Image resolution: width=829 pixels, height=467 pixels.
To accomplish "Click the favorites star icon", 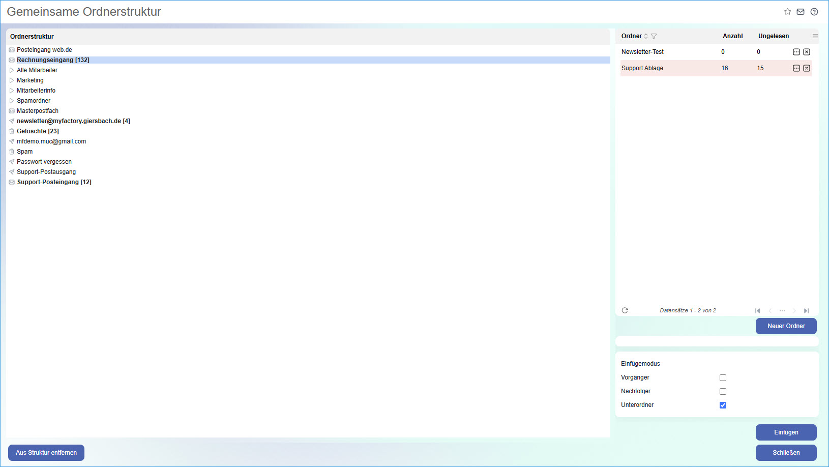I will coord(787,12).
